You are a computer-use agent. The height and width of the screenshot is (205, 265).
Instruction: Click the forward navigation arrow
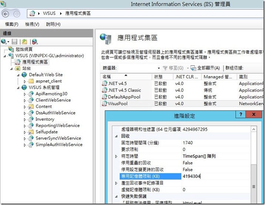tap(17, 14)
